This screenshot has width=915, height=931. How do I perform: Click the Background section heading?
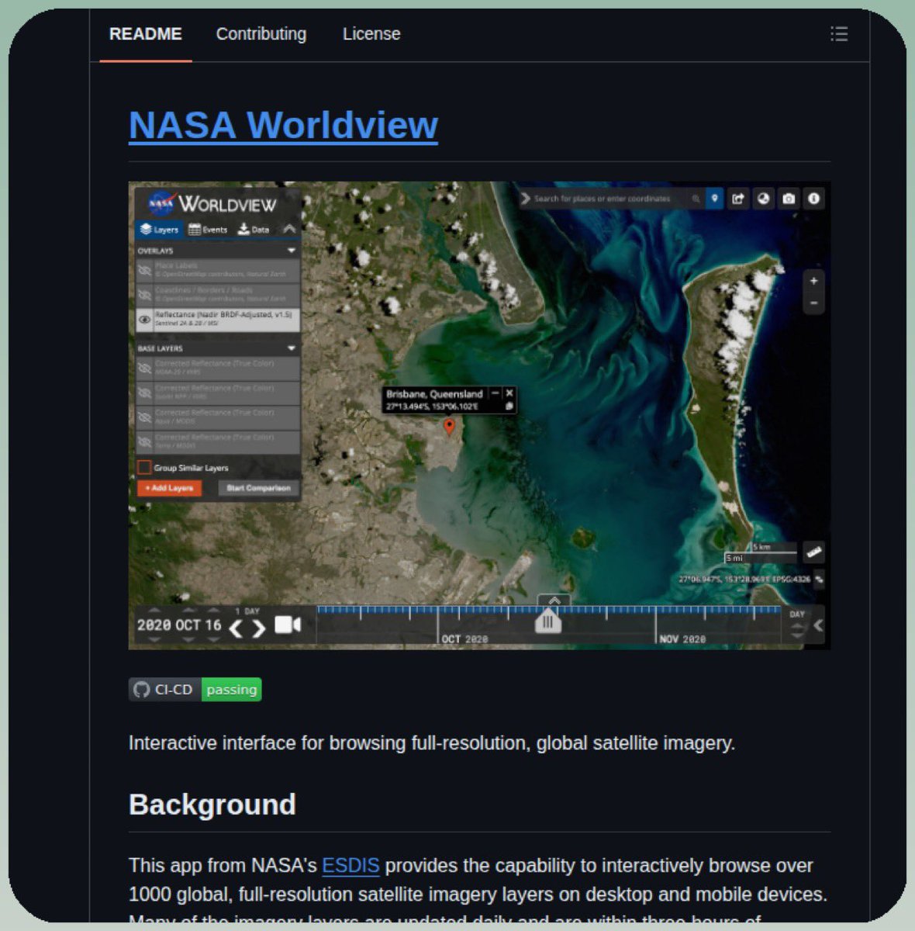212,805
